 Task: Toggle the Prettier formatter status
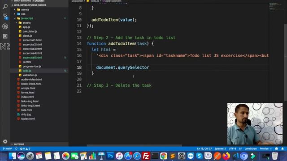pos(265,148)
